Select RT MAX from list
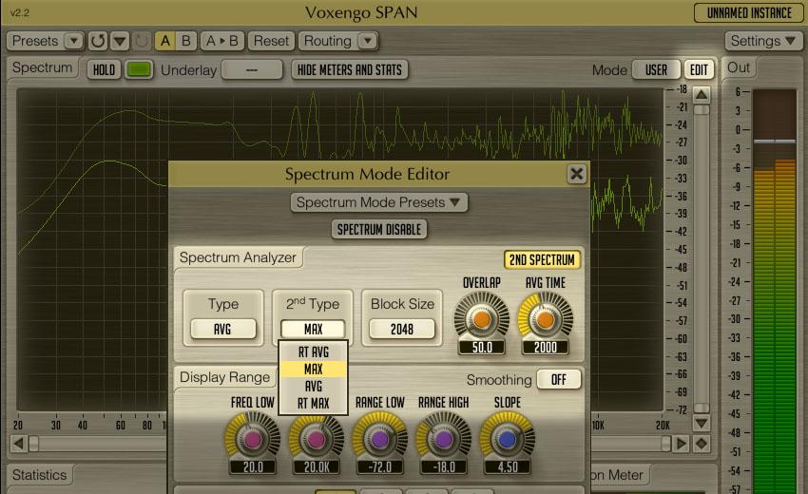 (313, 404)
